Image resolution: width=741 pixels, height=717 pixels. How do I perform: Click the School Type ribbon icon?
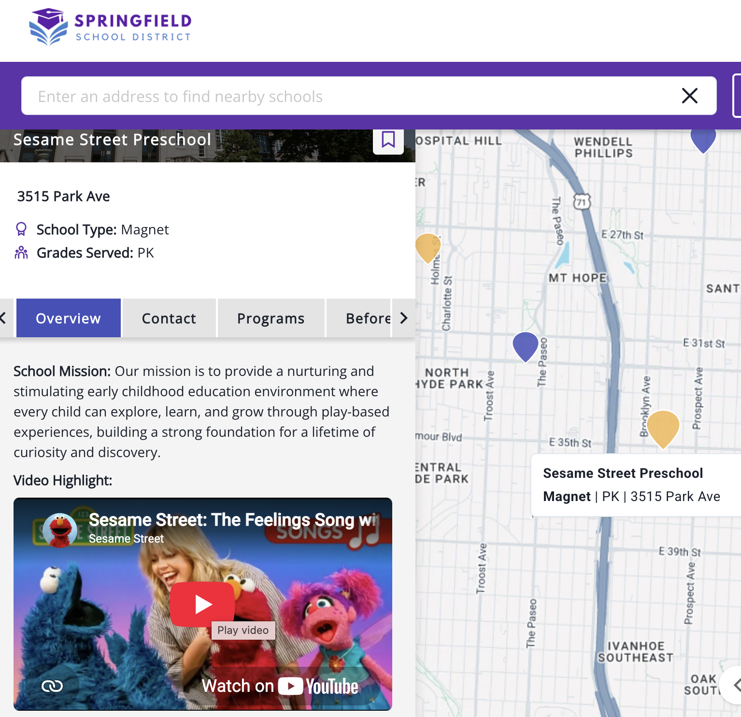click(21, 229)
